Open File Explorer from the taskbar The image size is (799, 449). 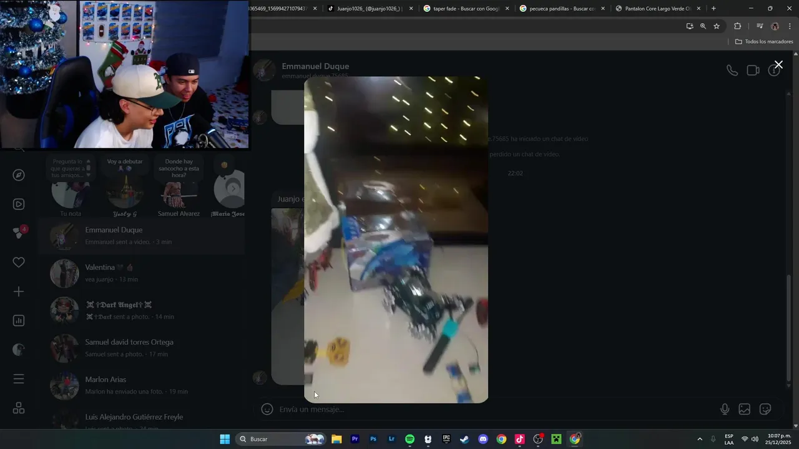click(x=336, y=439)
